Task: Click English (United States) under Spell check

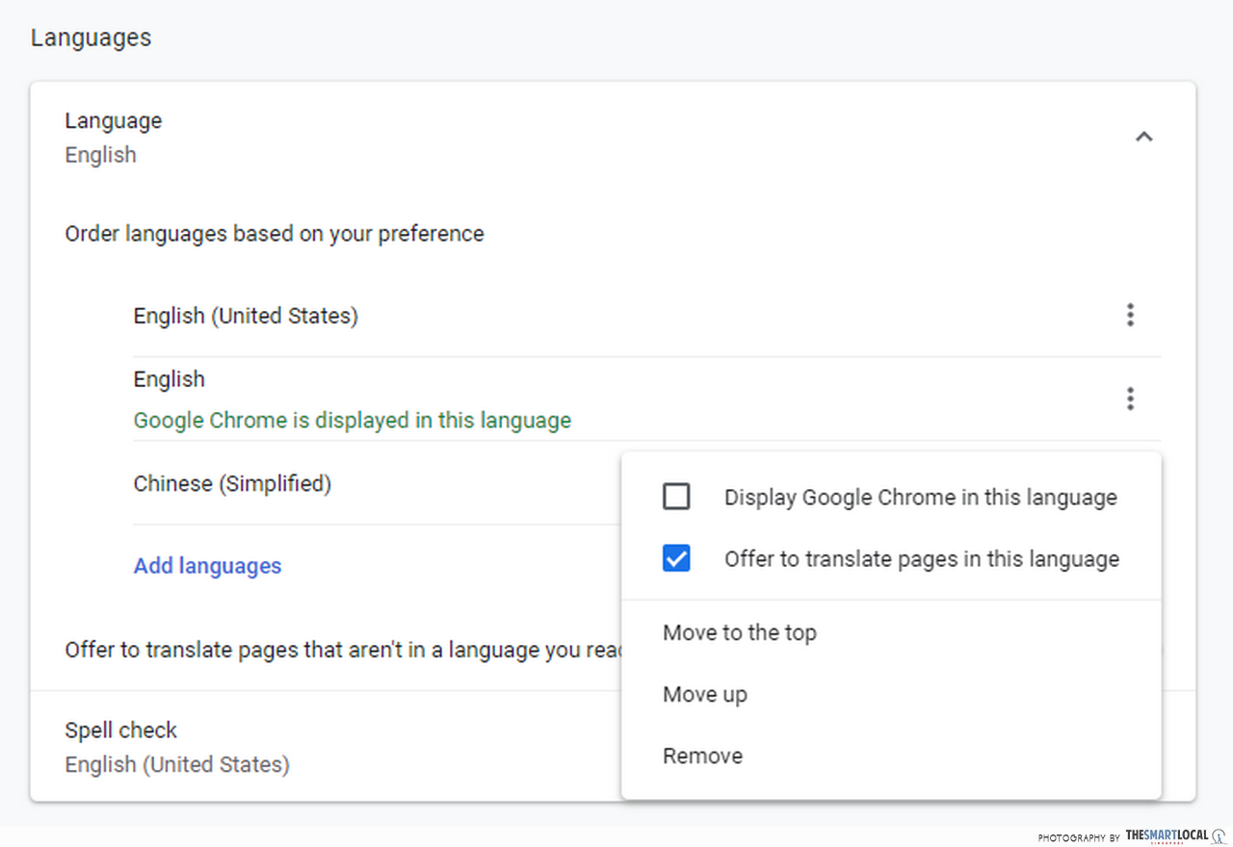Action: tap(177, 765)
